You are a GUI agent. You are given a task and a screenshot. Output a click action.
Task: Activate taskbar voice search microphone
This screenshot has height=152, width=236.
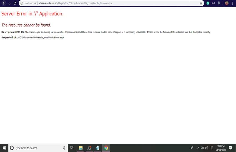coord(64,148)
